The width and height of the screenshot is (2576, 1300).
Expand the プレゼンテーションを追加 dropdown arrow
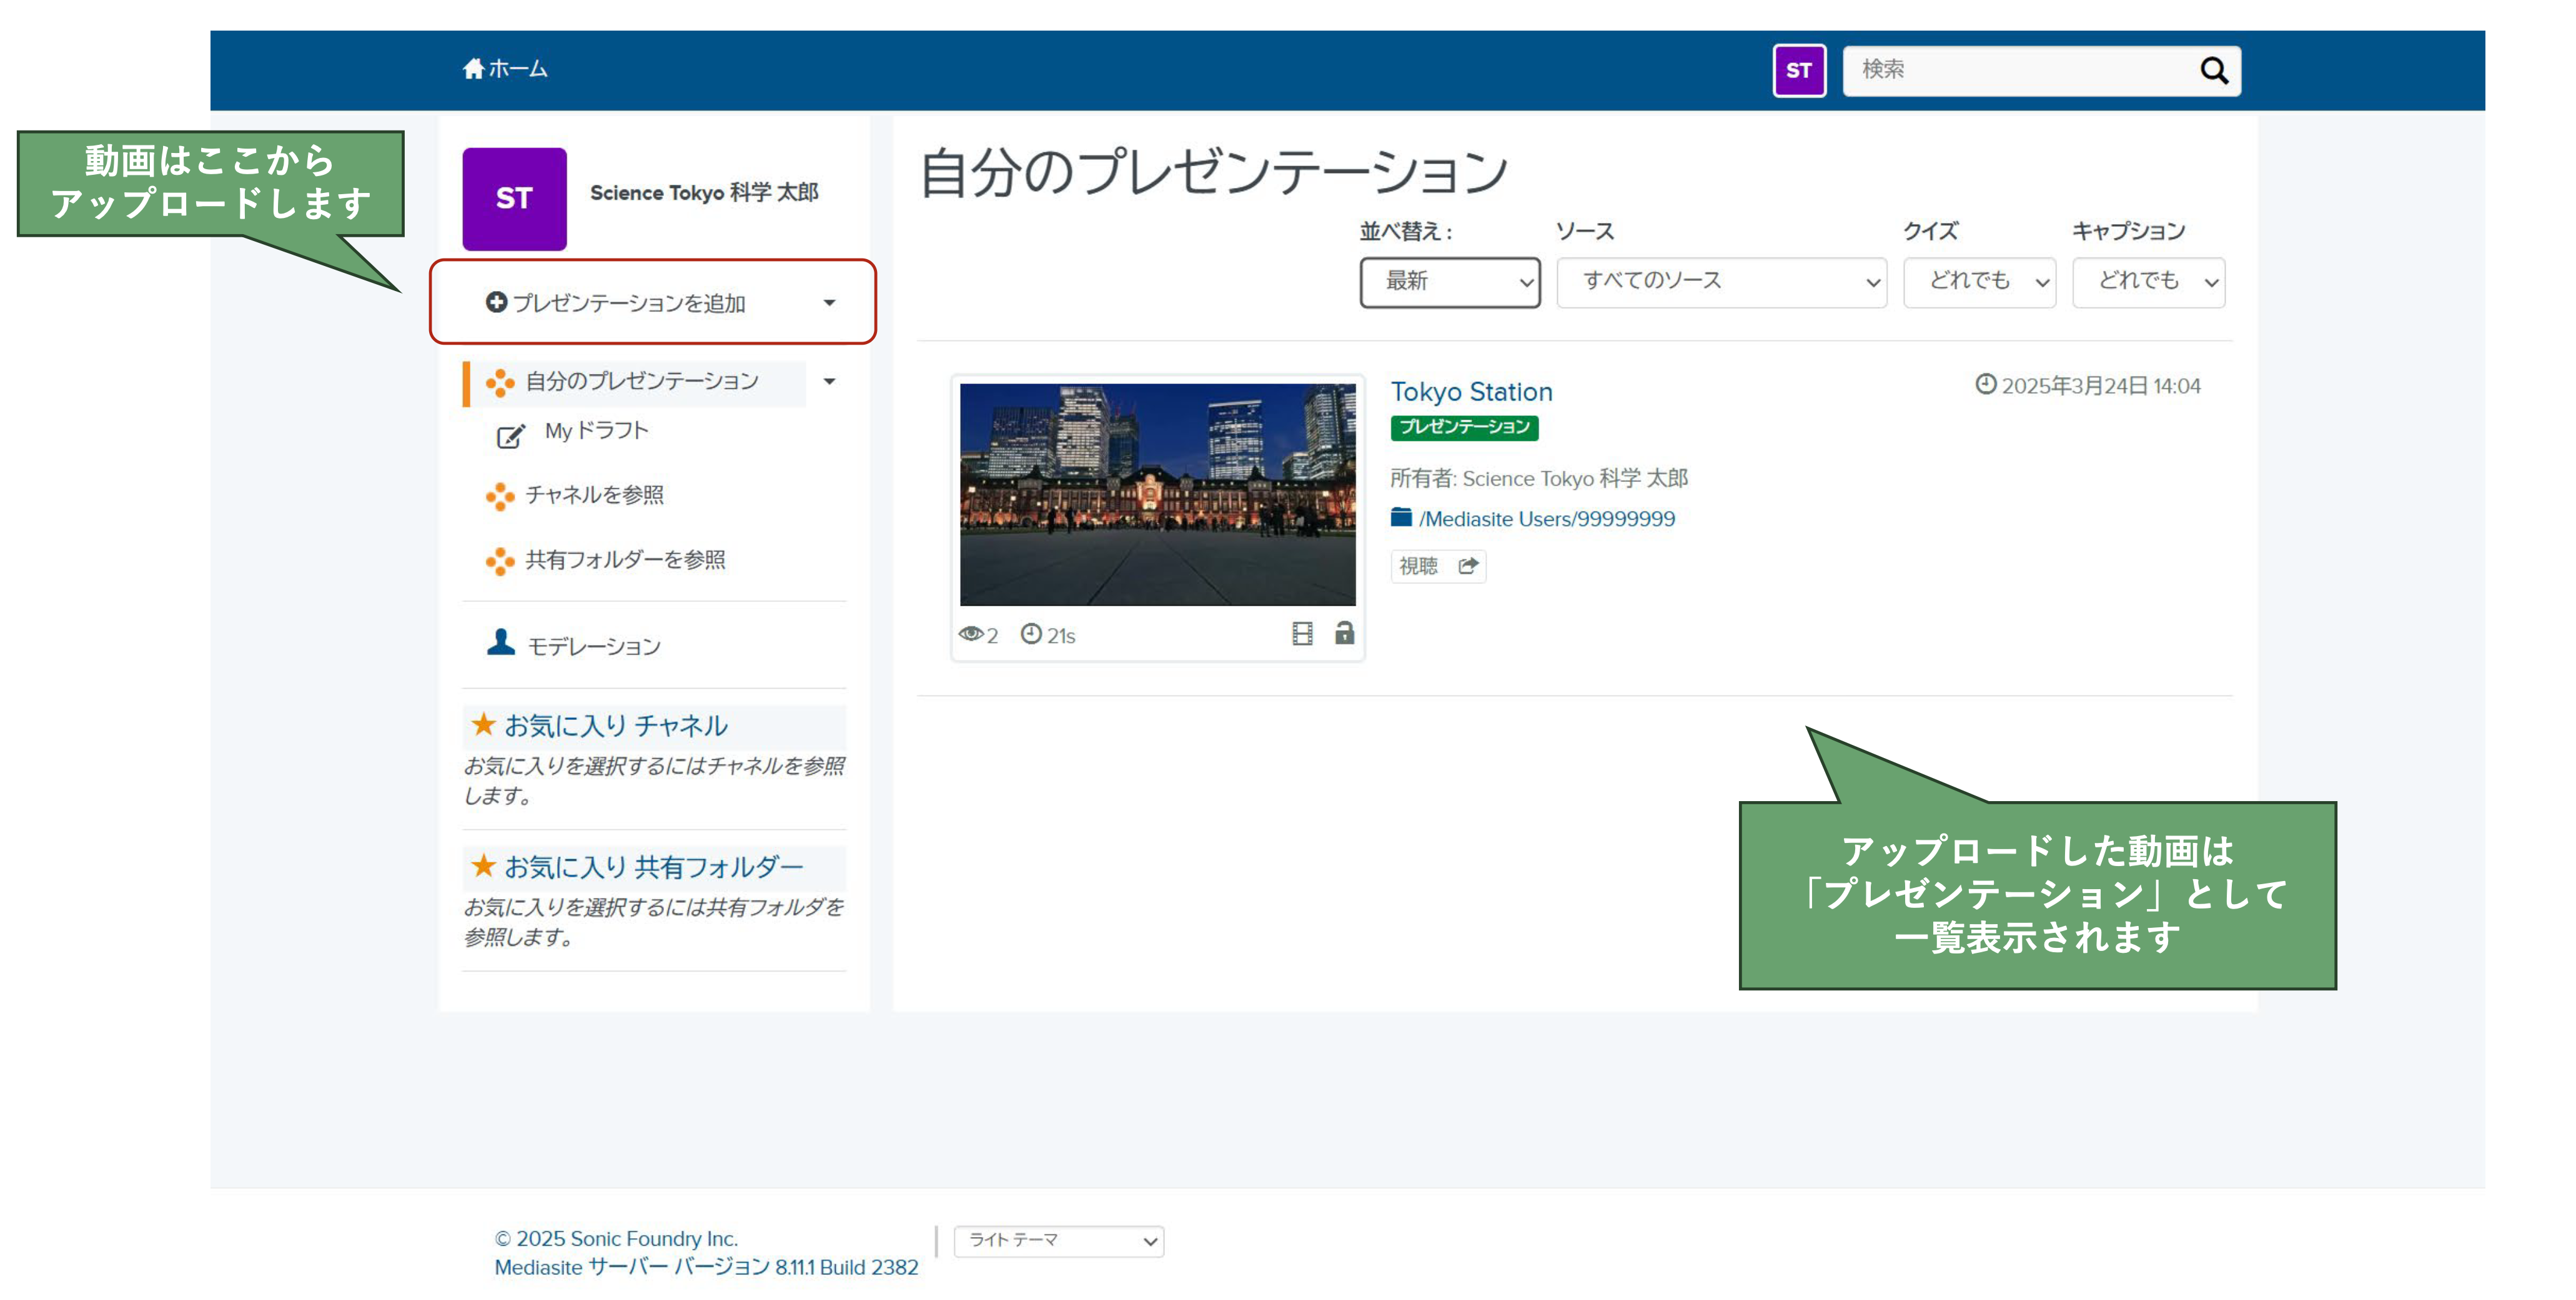(x=829, y=303)
